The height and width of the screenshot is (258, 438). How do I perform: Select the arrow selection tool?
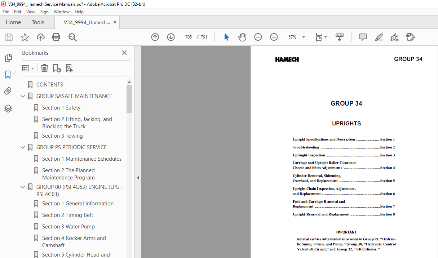(226, 37)
